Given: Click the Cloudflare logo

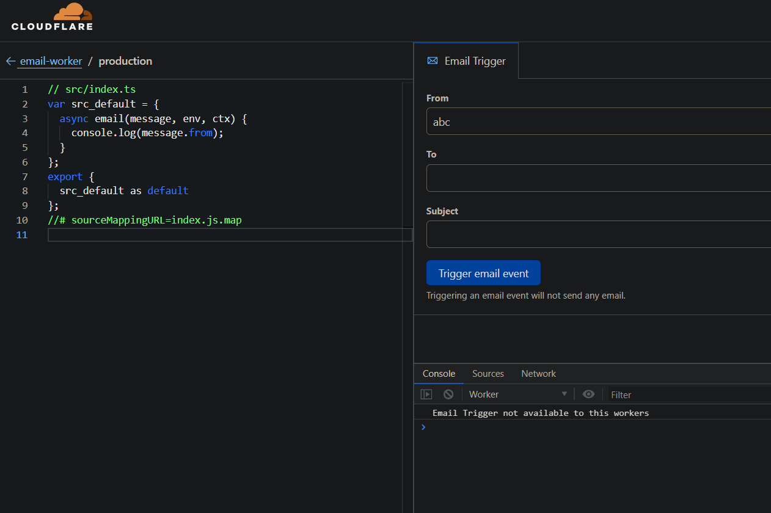Looking at the screenshot, I should coord(52,17).
